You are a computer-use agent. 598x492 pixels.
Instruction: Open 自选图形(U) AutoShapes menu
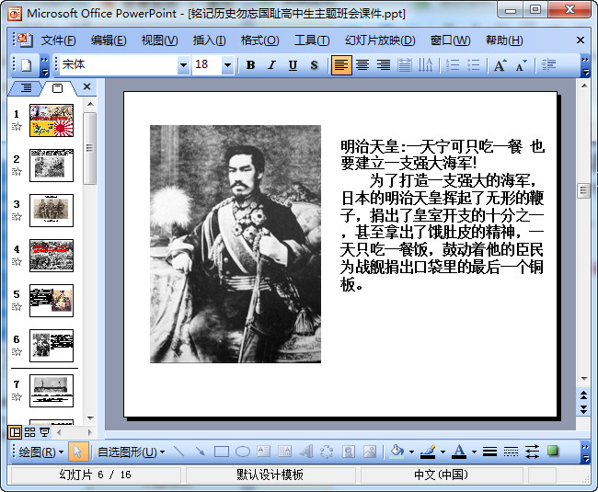pyautogui.click(x=132, y=452)
